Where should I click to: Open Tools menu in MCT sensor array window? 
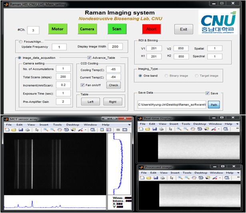(57, 124)
